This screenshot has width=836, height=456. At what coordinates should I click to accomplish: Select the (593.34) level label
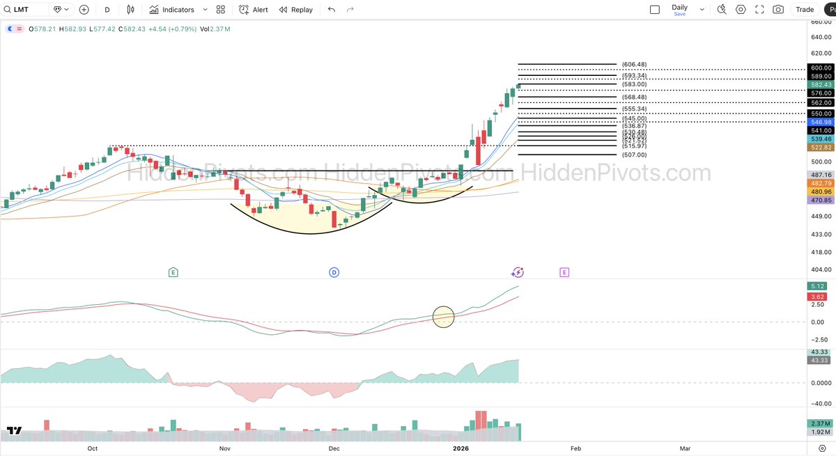pos(634,75)
